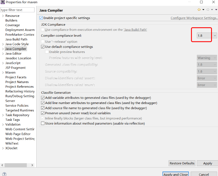Expand the Java Code Style node
Viewport: 218px width, 176px height.
click(x=3, y=44)
